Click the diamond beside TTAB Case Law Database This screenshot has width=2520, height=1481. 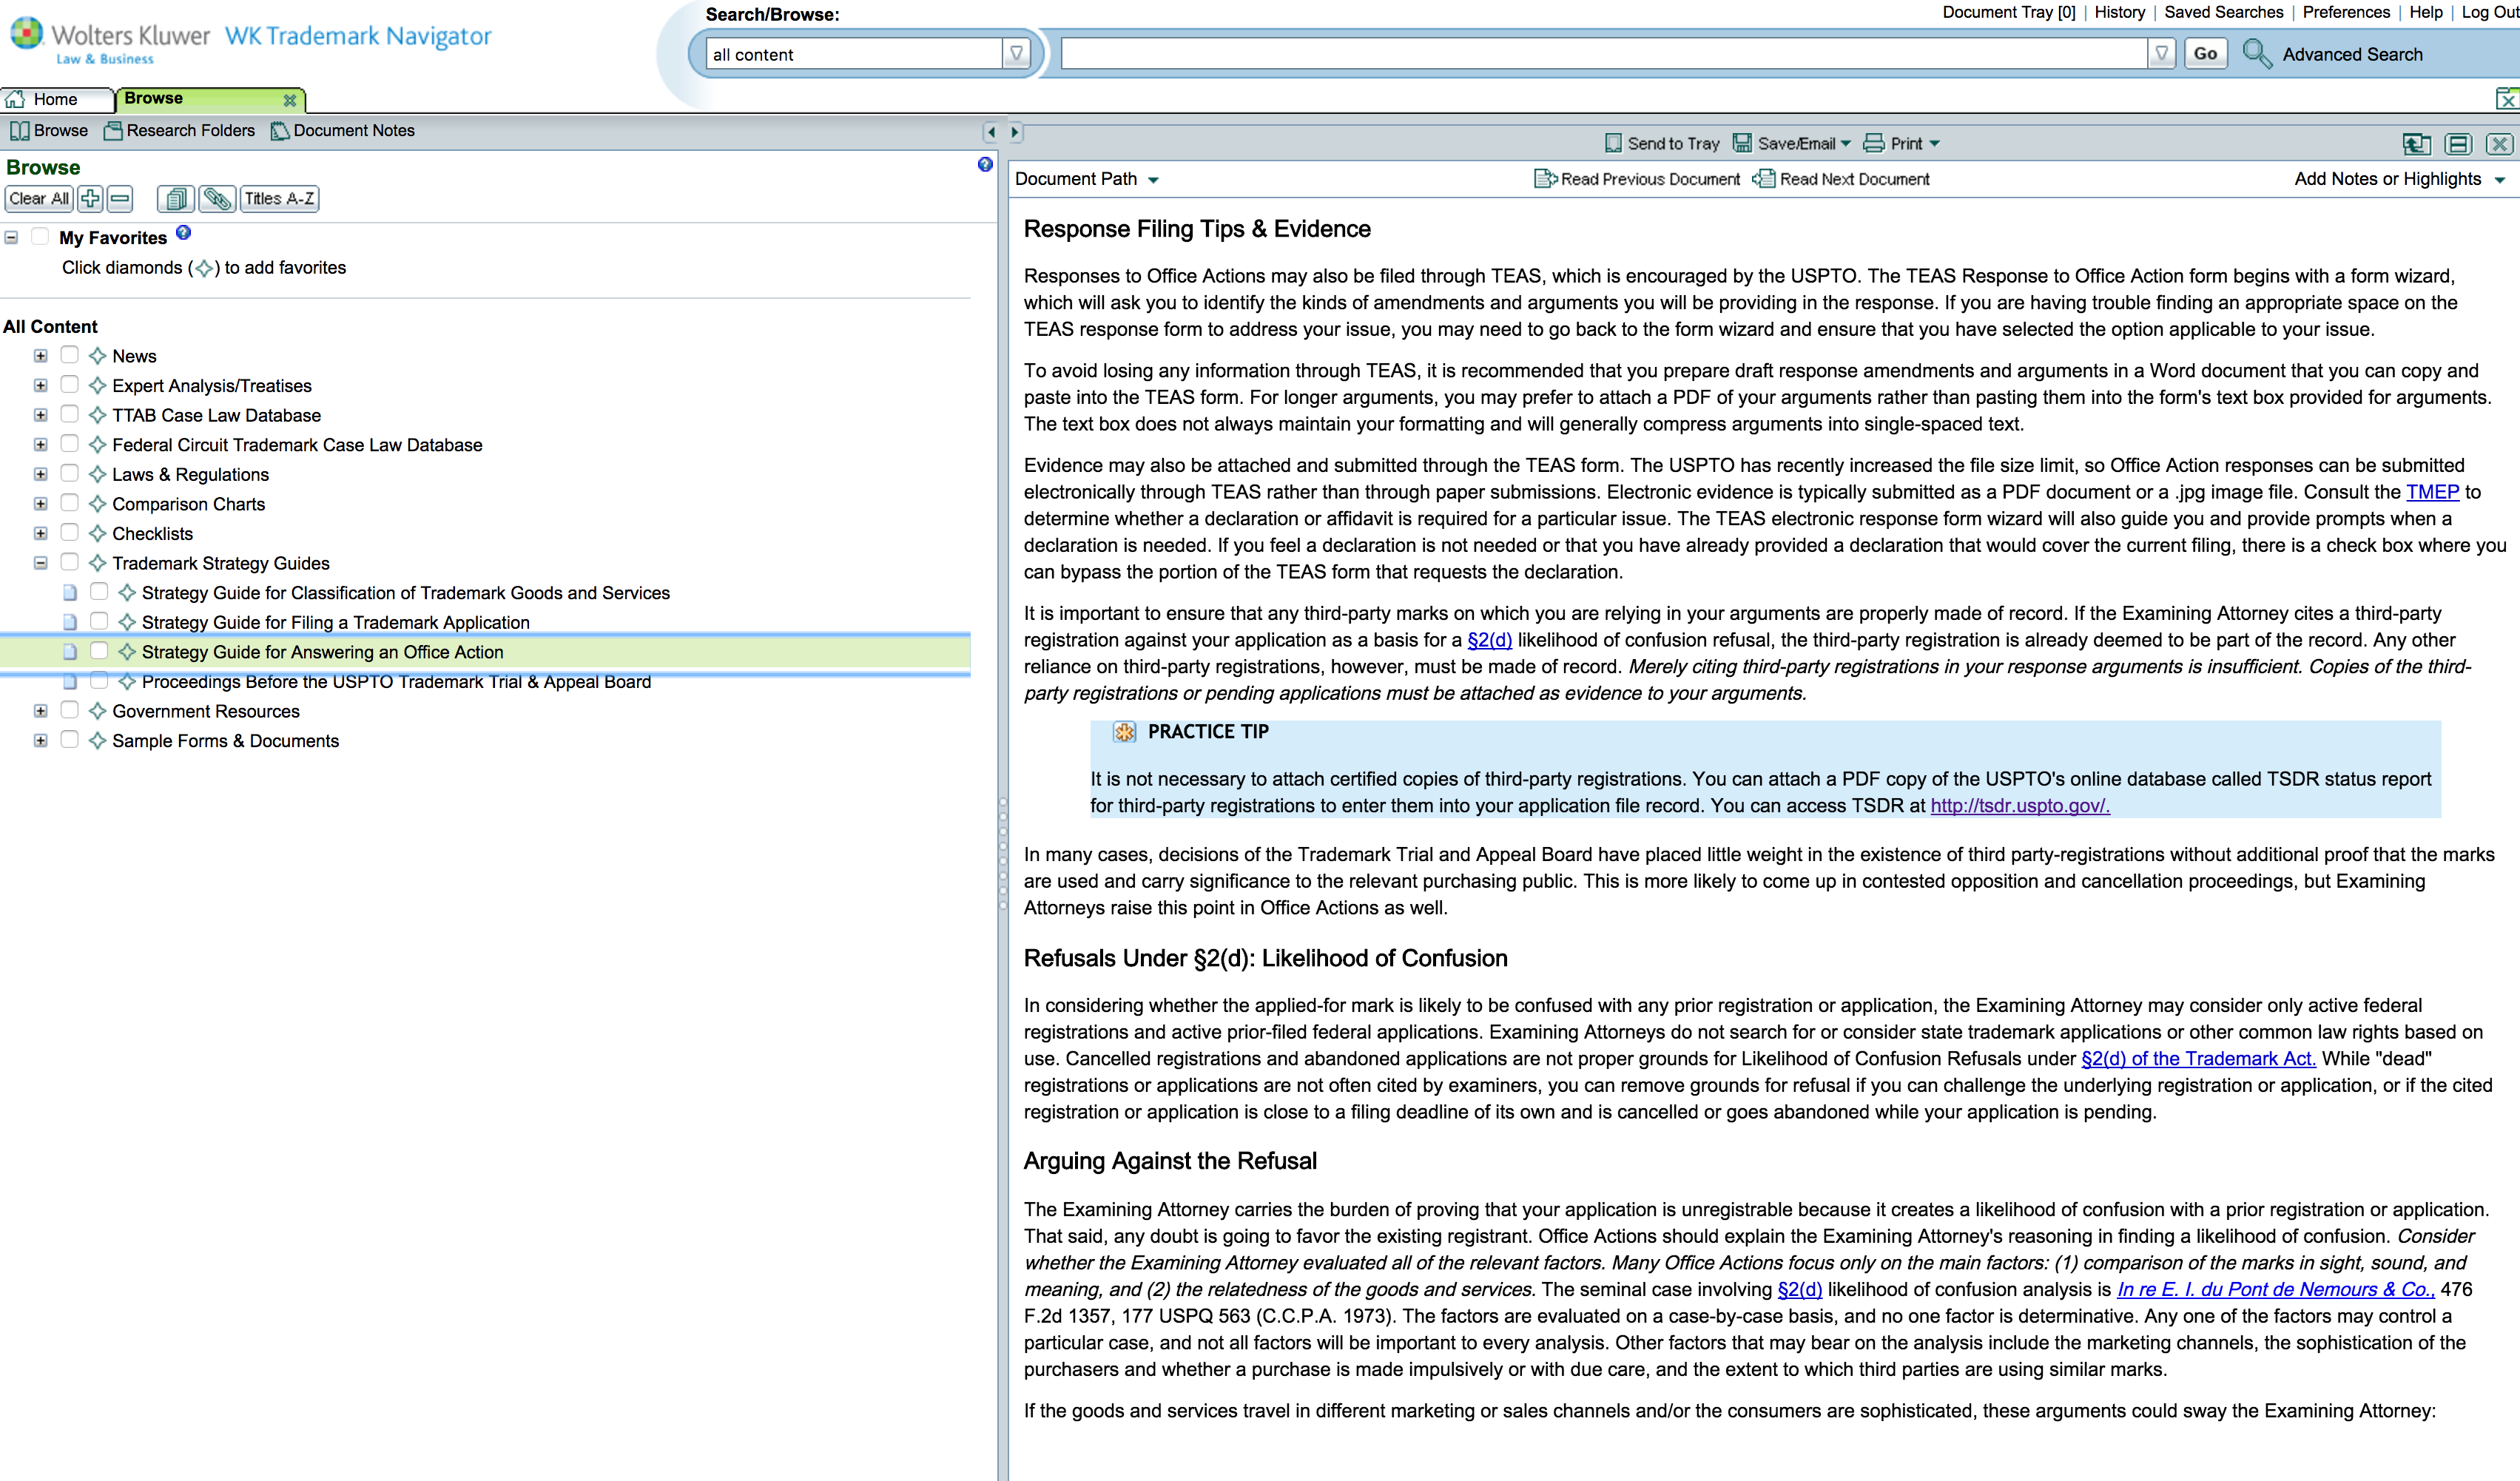coord(97,414)
